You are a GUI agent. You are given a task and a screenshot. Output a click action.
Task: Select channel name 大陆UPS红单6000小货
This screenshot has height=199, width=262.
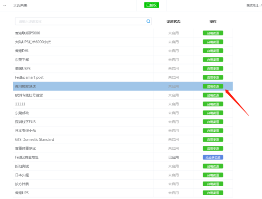[33, 42]
